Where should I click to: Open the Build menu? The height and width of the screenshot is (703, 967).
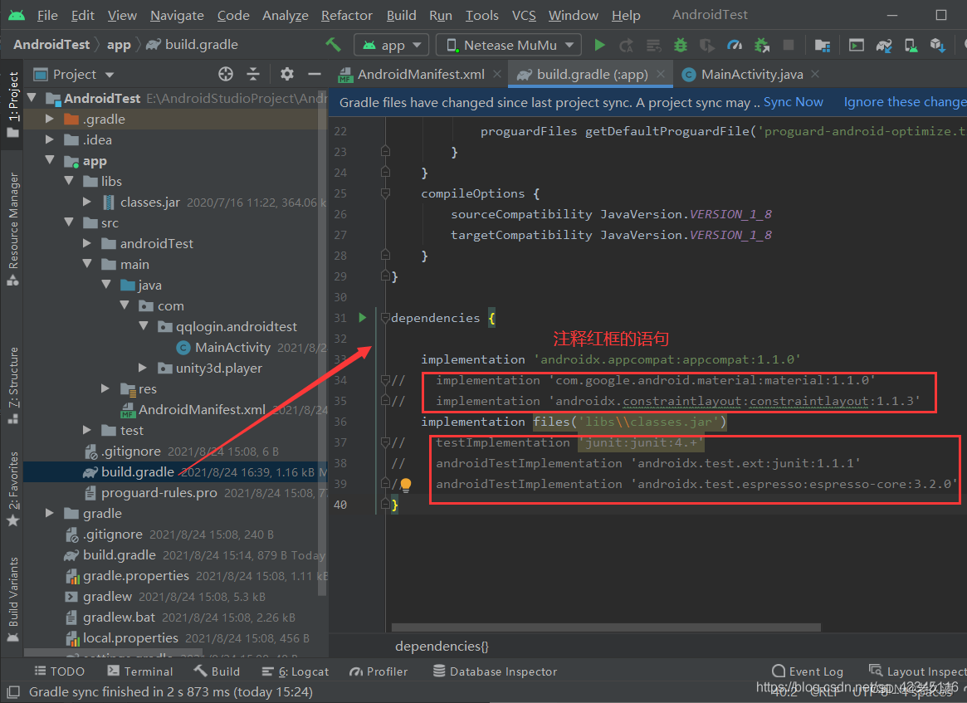coord(401,15)
